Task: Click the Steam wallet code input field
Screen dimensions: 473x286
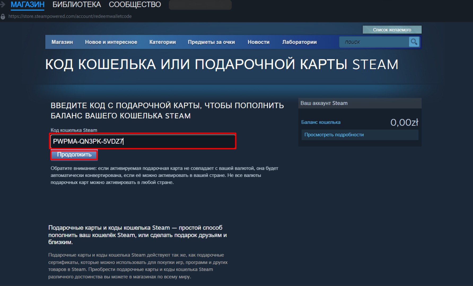Action: coord(143,141)
